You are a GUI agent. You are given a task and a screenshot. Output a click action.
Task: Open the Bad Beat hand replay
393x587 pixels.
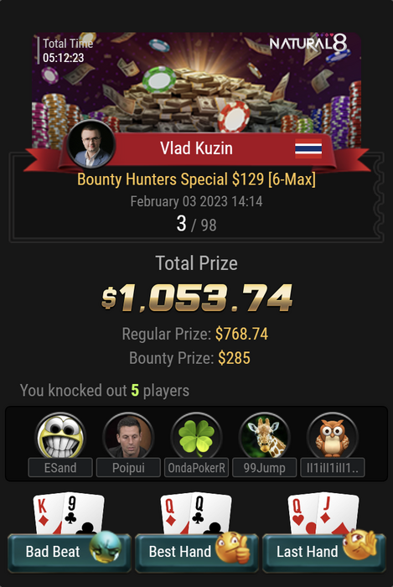tap(70, 553)
